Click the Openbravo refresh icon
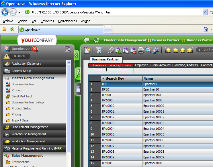Image resolution: width=213 pixels, height=167 pixels. pos(96,40)
